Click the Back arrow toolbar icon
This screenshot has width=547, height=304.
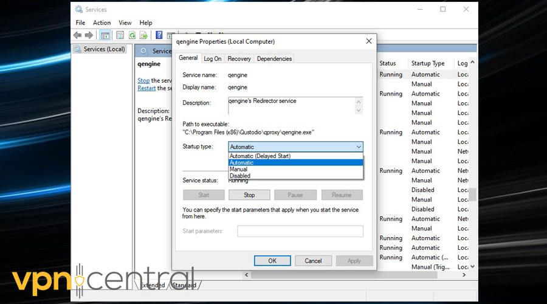point(77,35)
